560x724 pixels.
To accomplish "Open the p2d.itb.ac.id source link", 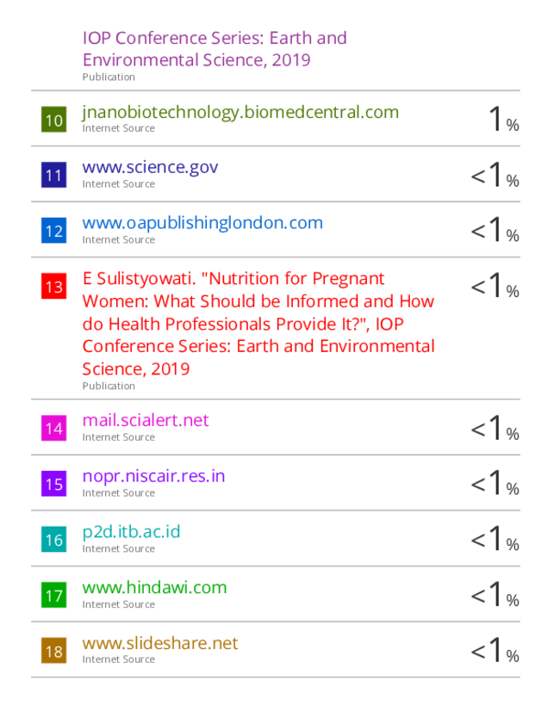I will click(131, 531).
